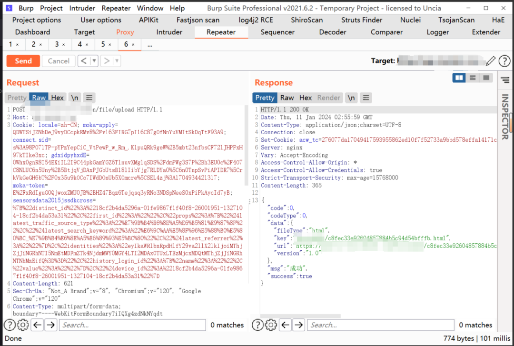Close Repeater request tab 3
514x346 pixels.
point(64,45)
